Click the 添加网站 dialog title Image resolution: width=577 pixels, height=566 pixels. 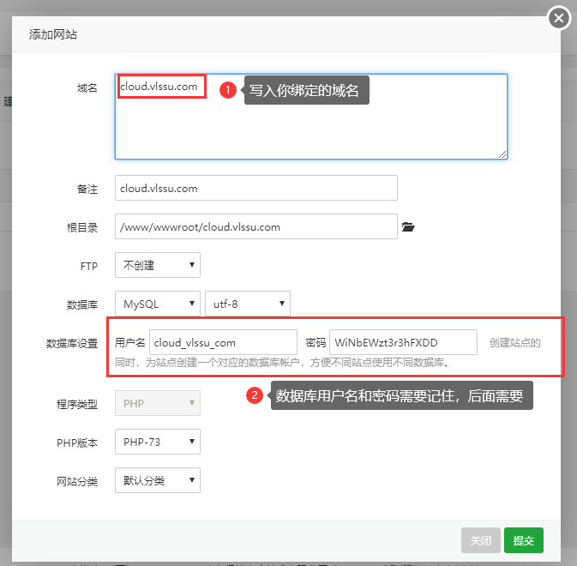53,34
